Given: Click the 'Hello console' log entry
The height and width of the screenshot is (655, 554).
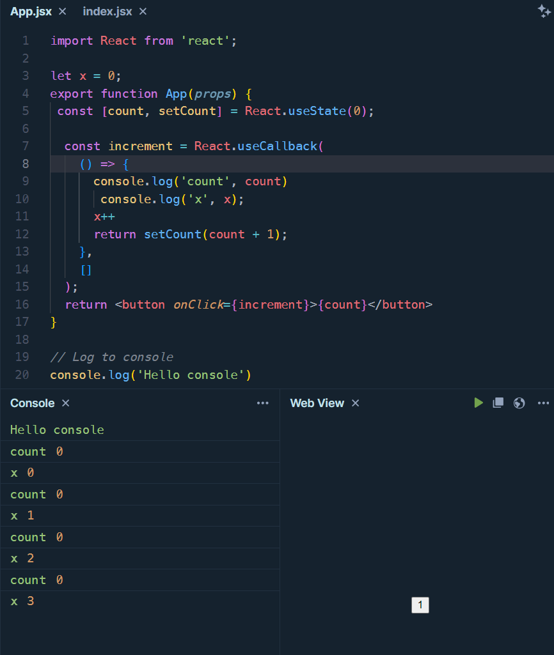Looking at the screenshot, I should point(57,430).
